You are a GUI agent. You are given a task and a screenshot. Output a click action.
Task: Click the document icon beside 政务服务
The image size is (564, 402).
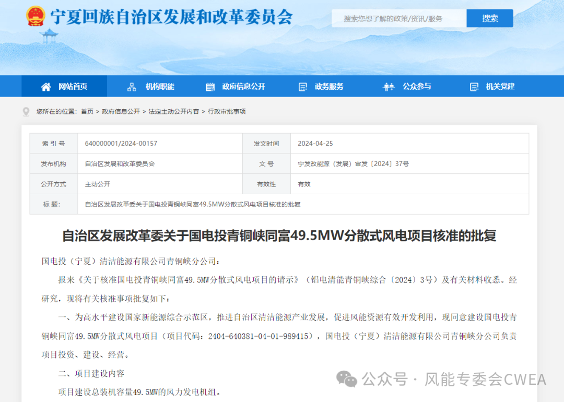pos(303,87)
